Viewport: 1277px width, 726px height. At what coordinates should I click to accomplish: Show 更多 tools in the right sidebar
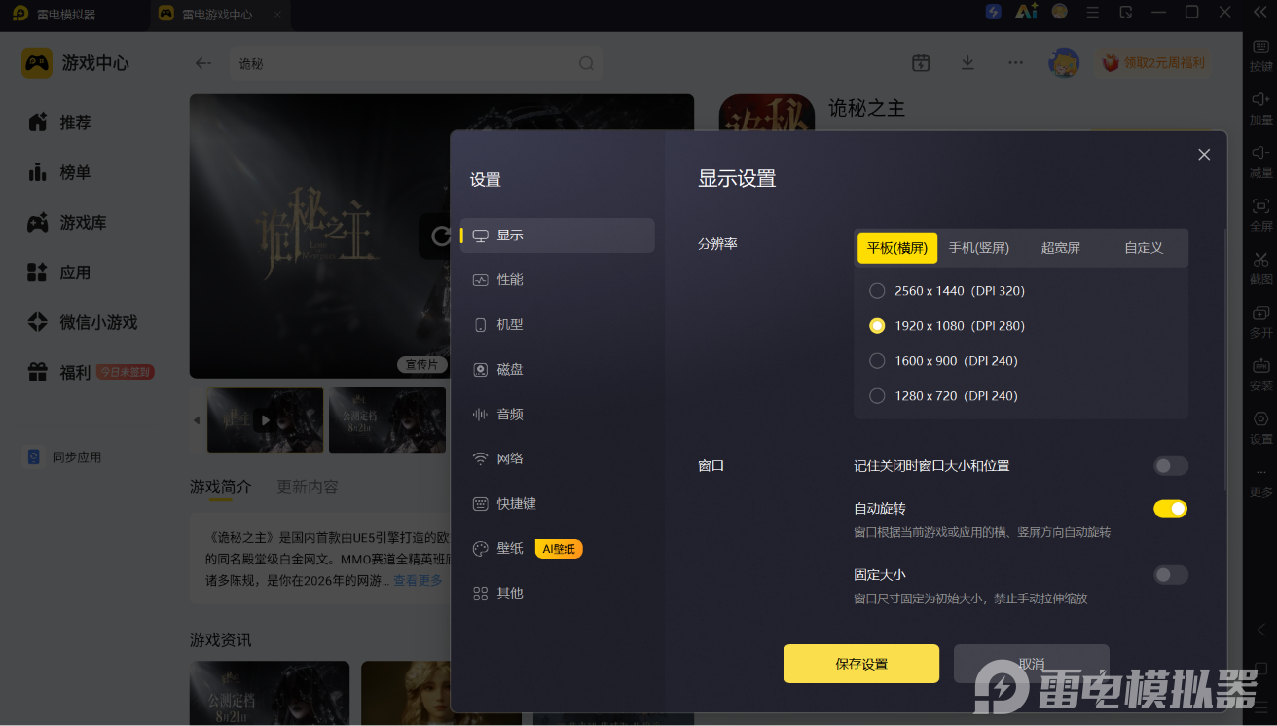pyautogui.click(x=1260, y=481)
